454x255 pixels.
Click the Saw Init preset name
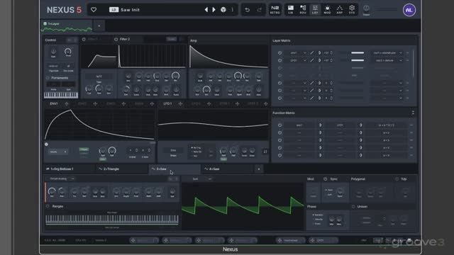[130, 10]
